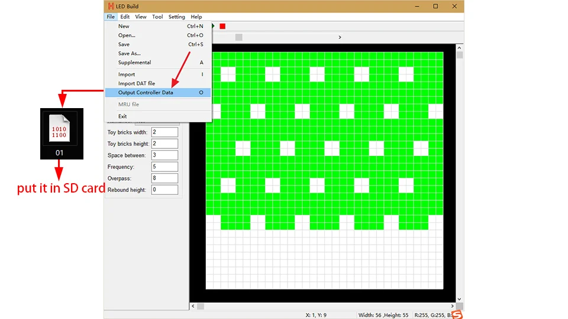Click the Sogou input icon in status bar
568x319 pixels.
click(457, 315)
